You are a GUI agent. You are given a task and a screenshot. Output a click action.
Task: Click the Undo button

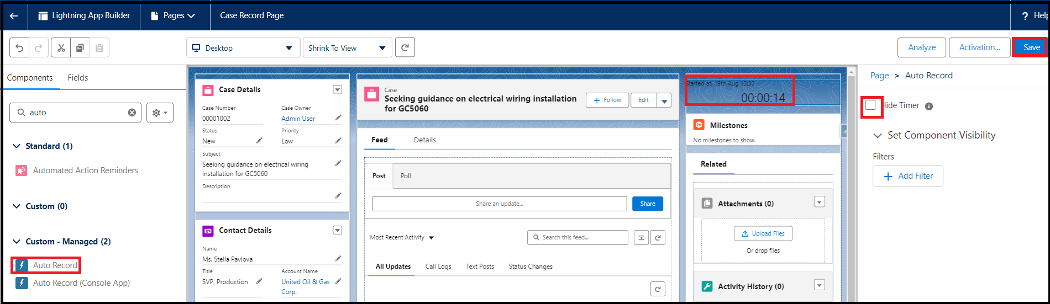(x=19, y=48)
